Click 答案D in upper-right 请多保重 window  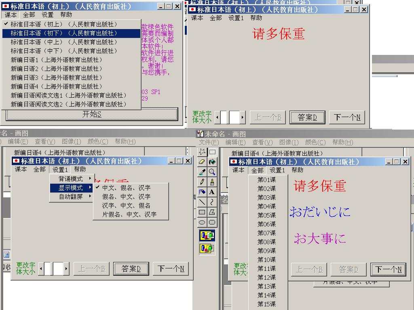[307, 117]
